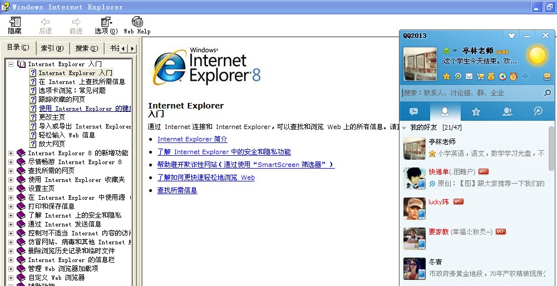Expand 打印和保存信息 tree node
The image size is (557, 286).
[x=11, y=206]
